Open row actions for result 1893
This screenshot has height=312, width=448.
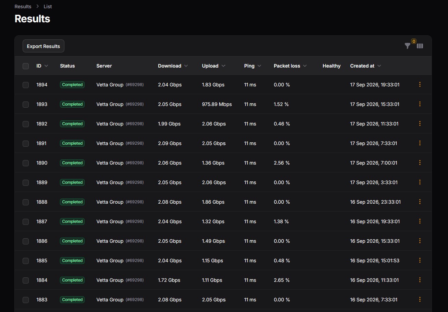point(420,104)
